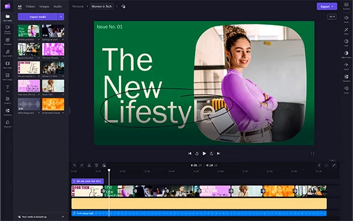This screenshot has width=353, height=221.
Task: Open the Record & create panel
Action: (x=7, y=30)
